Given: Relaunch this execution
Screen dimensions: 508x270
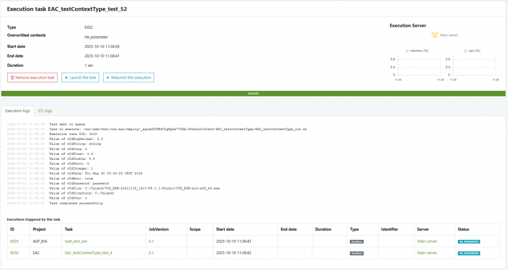Looking at the screenshot, I should [128, 78].
